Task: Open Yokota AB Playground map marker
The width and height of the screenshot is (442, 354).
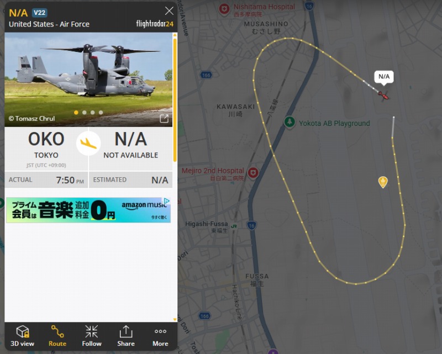Action: point(290,122)
